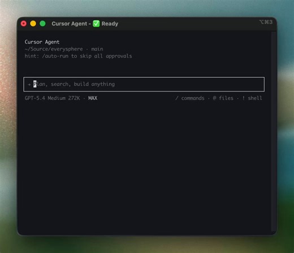This screenshot has height=253, width=294.
Task: Click the 'Cursor Agent' heading text
Action: pyautogui.click(x=42, y=42)
